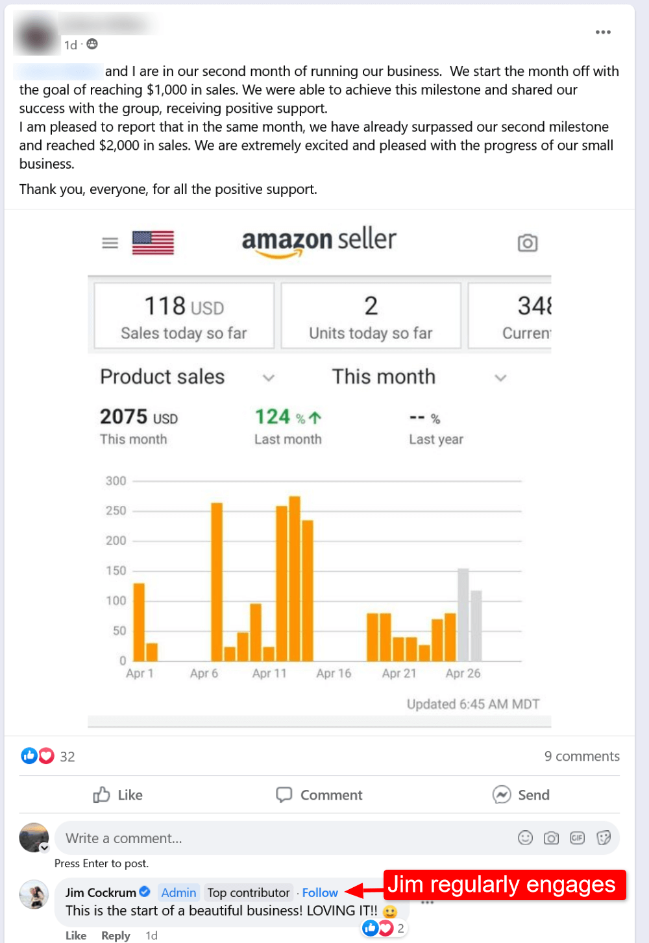The image size is (649, 943).
Task: Like the post
Action: click(118, 795)
